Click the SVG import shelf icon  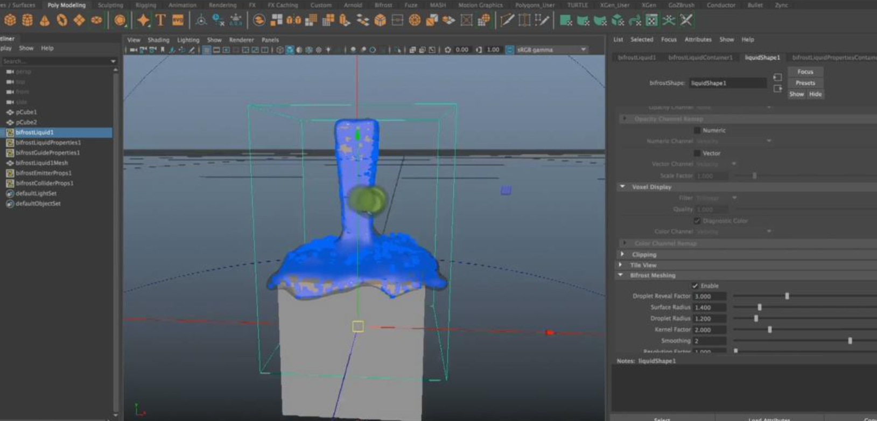(178, 20)
